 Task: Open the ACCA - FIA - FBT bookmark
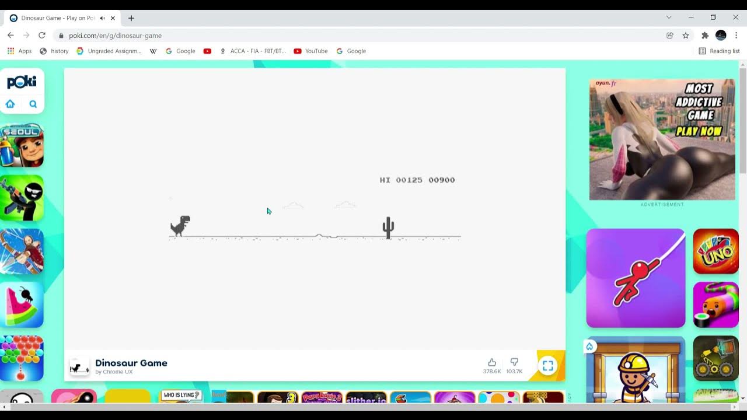coord(253,51)
